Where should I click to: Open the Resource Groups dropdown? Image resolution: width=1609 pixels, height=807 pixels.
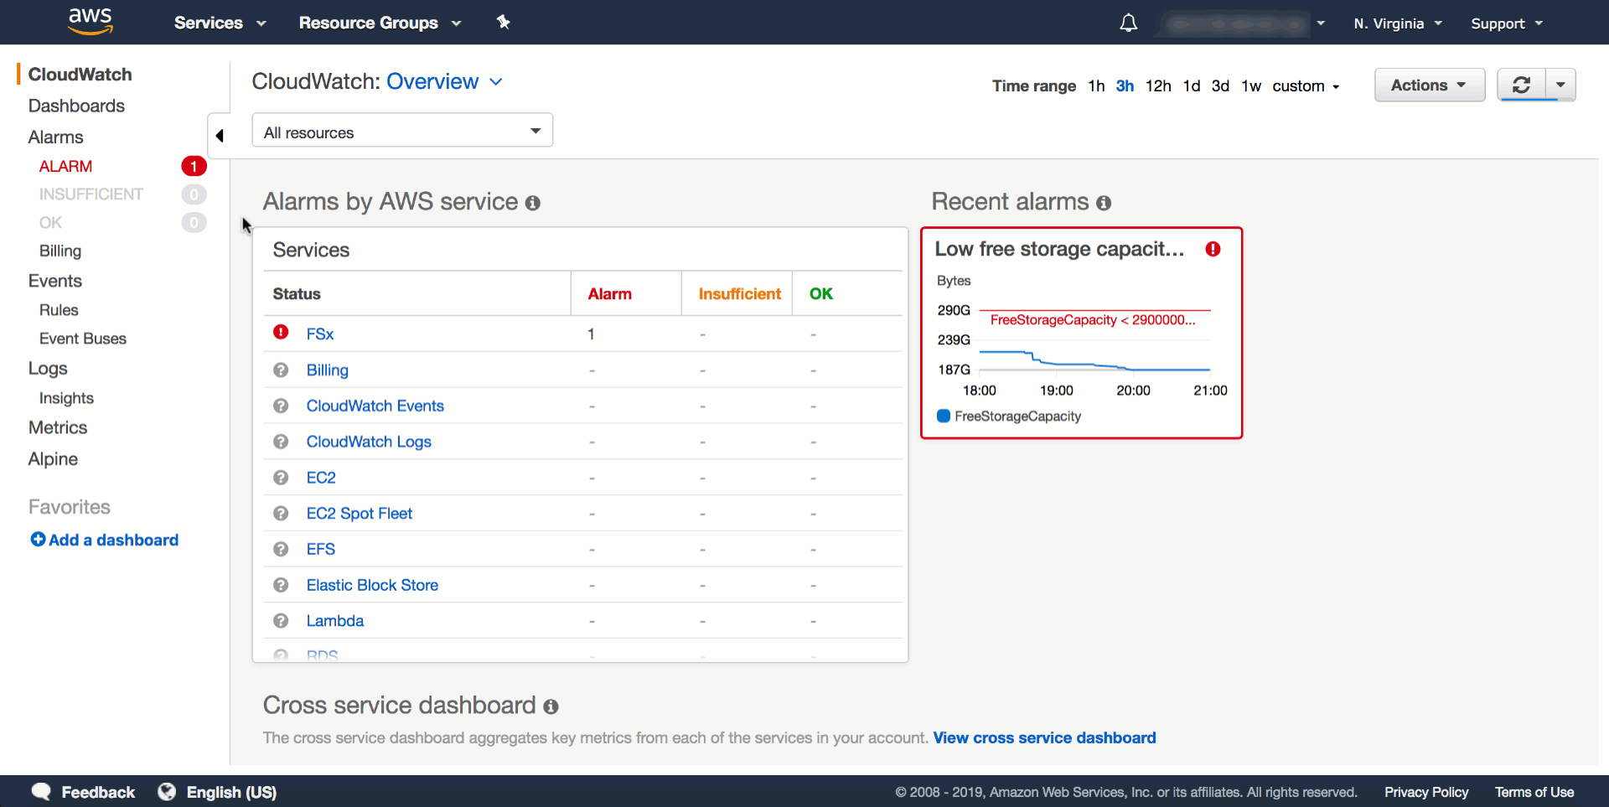point(380,23)
